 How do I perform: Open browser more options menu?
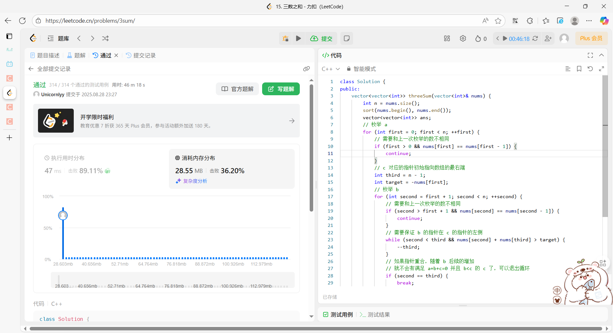(x=589, y=21)
